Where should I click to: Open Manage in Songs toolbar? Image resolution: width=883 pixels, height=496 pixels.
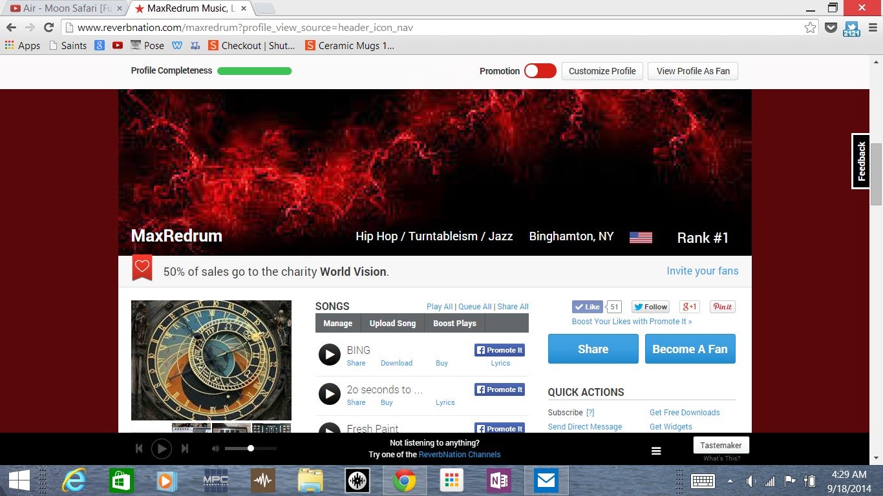click(x=338, y=324)
